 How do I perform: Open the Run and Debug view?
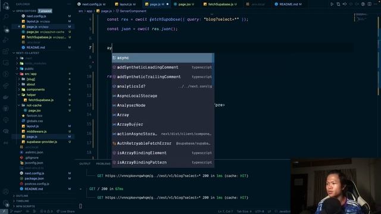pyautogui.click(x=5, y=40)
